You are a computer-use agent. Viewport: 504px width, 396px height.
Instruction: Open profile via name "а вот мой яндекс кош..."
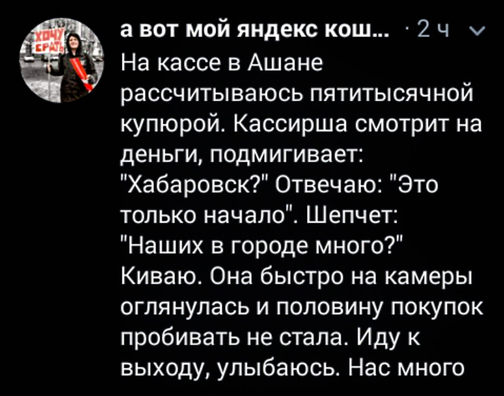(255, 31)
